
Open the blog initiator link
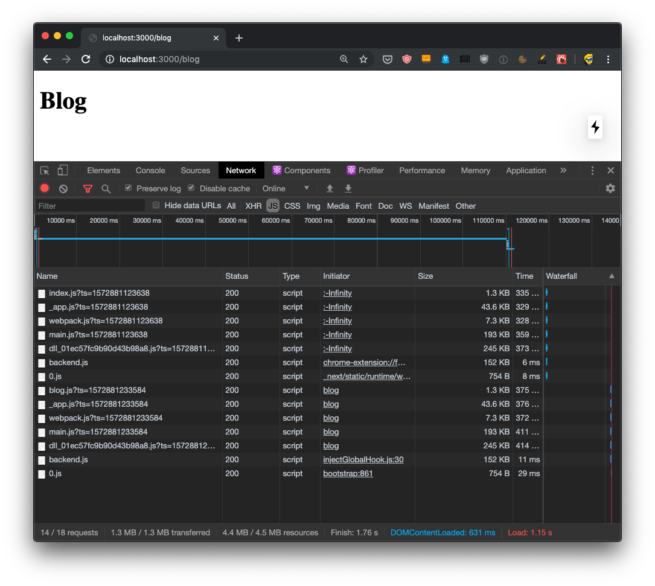[x=331, y=390]
